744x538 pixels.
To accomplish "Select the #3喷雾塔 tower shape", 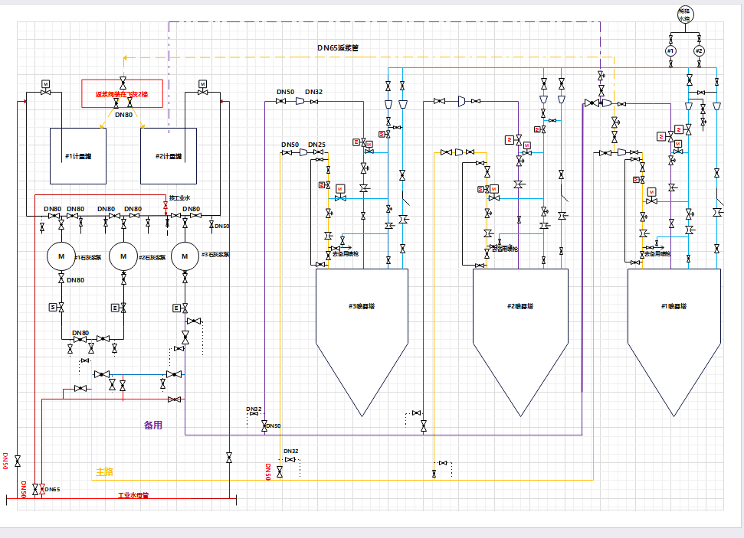I will (x=362, y=342).
